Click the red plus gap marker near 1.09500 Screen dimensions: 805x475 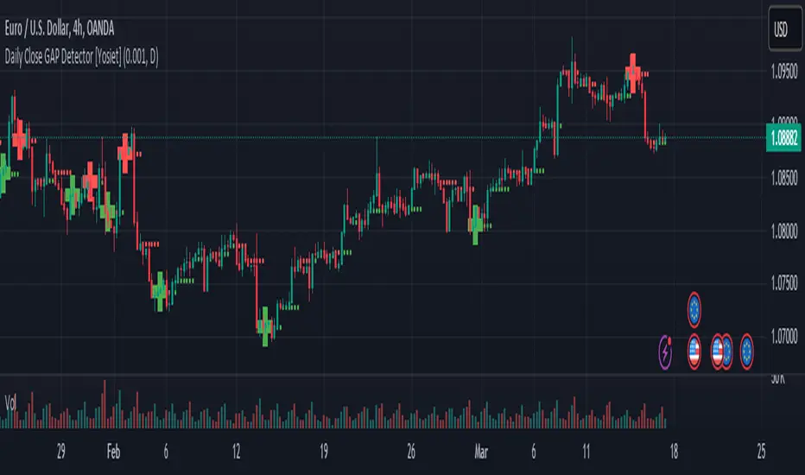(634, 67)
